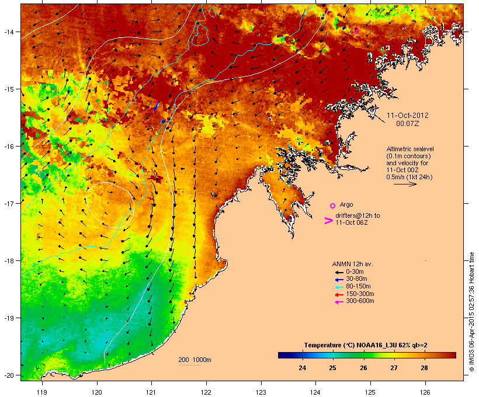Click the time label 00:07Z
The height and width of the screenshot is (397, 479).
pos(408,124)
